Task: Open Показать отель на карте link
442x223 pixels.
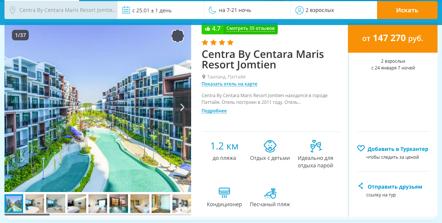Action: [x=230, y=84]
